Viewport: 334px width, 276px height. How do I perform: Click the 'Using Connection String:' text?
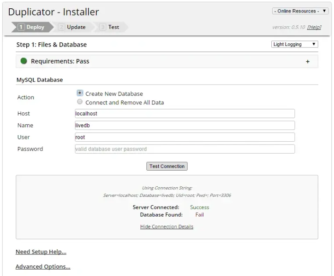coord(167,188)
